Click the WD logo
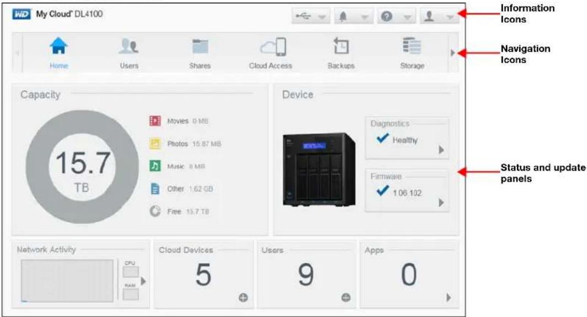 coord(21,14)
